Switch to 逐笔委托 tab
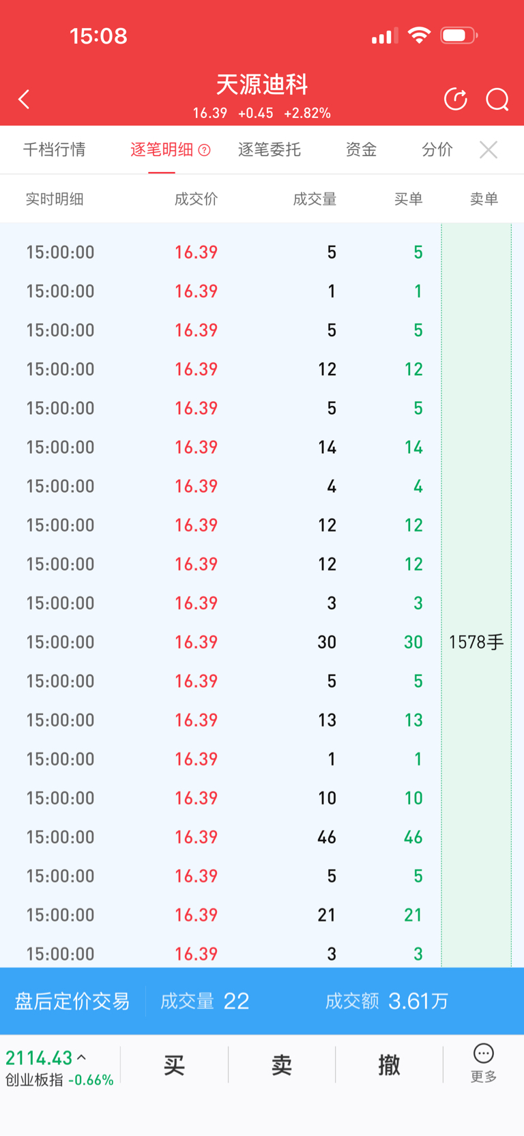 270,149
